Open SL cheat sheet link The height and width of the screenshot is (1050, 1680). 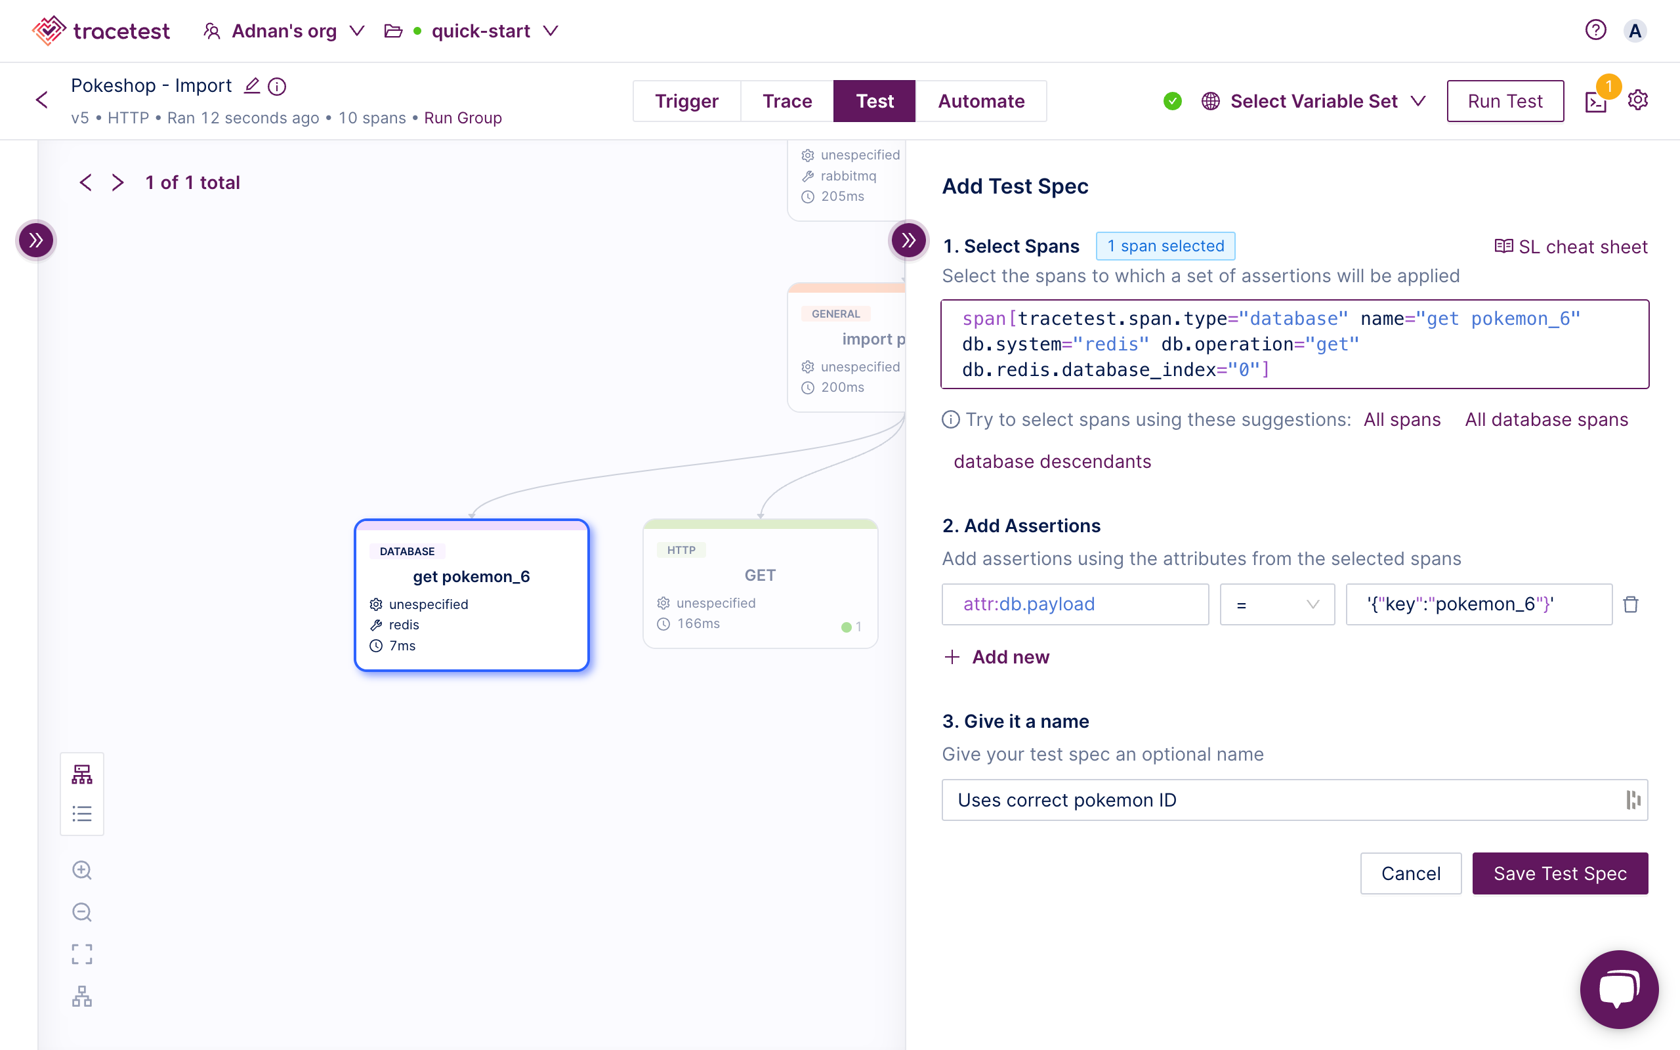1570,247
